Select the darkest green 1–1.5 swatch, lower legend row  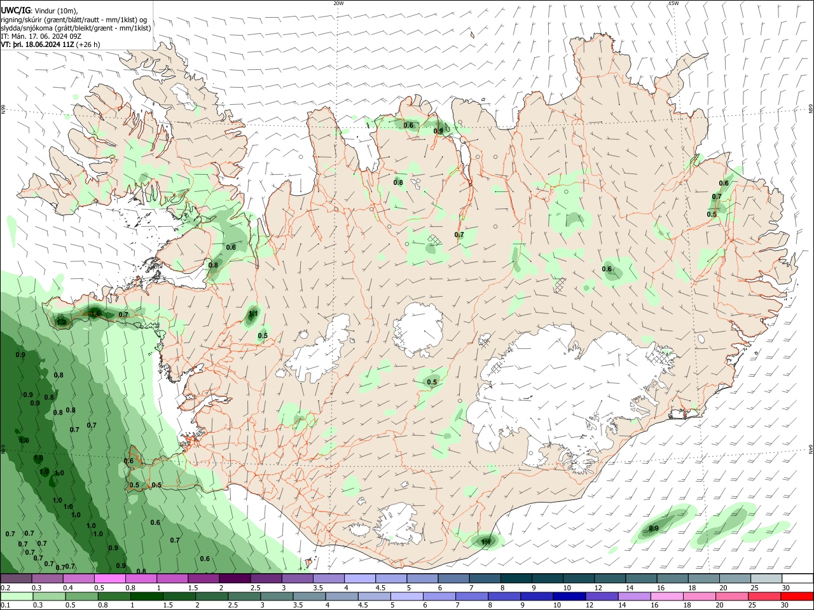click(147, 597)
